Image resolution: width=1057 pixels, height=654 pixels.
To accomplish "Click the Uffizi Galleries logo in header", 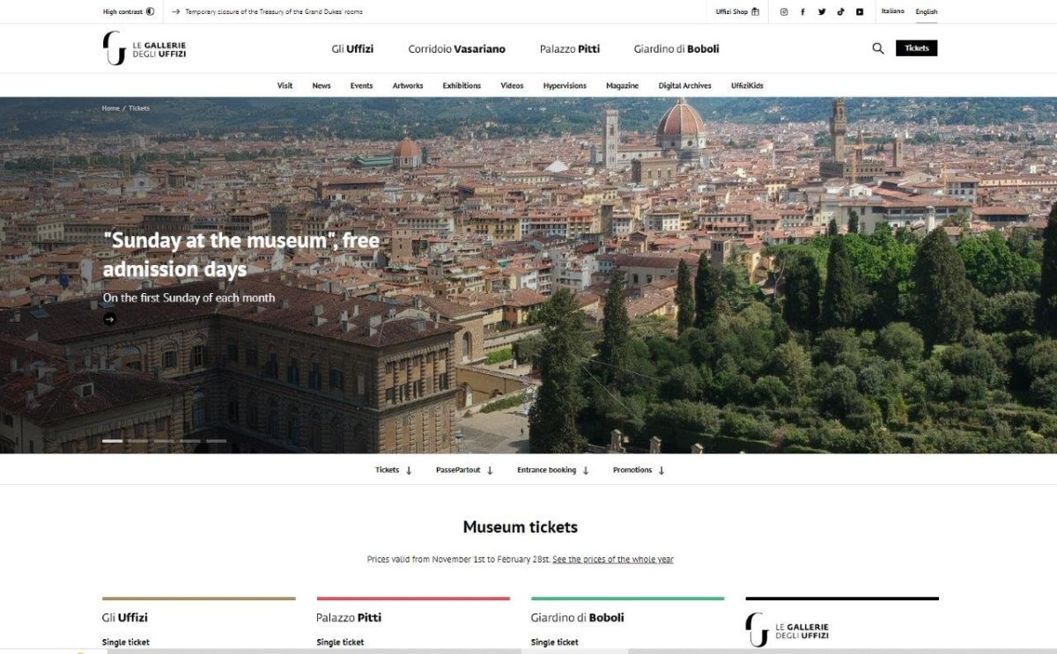I will click(144, 48).
